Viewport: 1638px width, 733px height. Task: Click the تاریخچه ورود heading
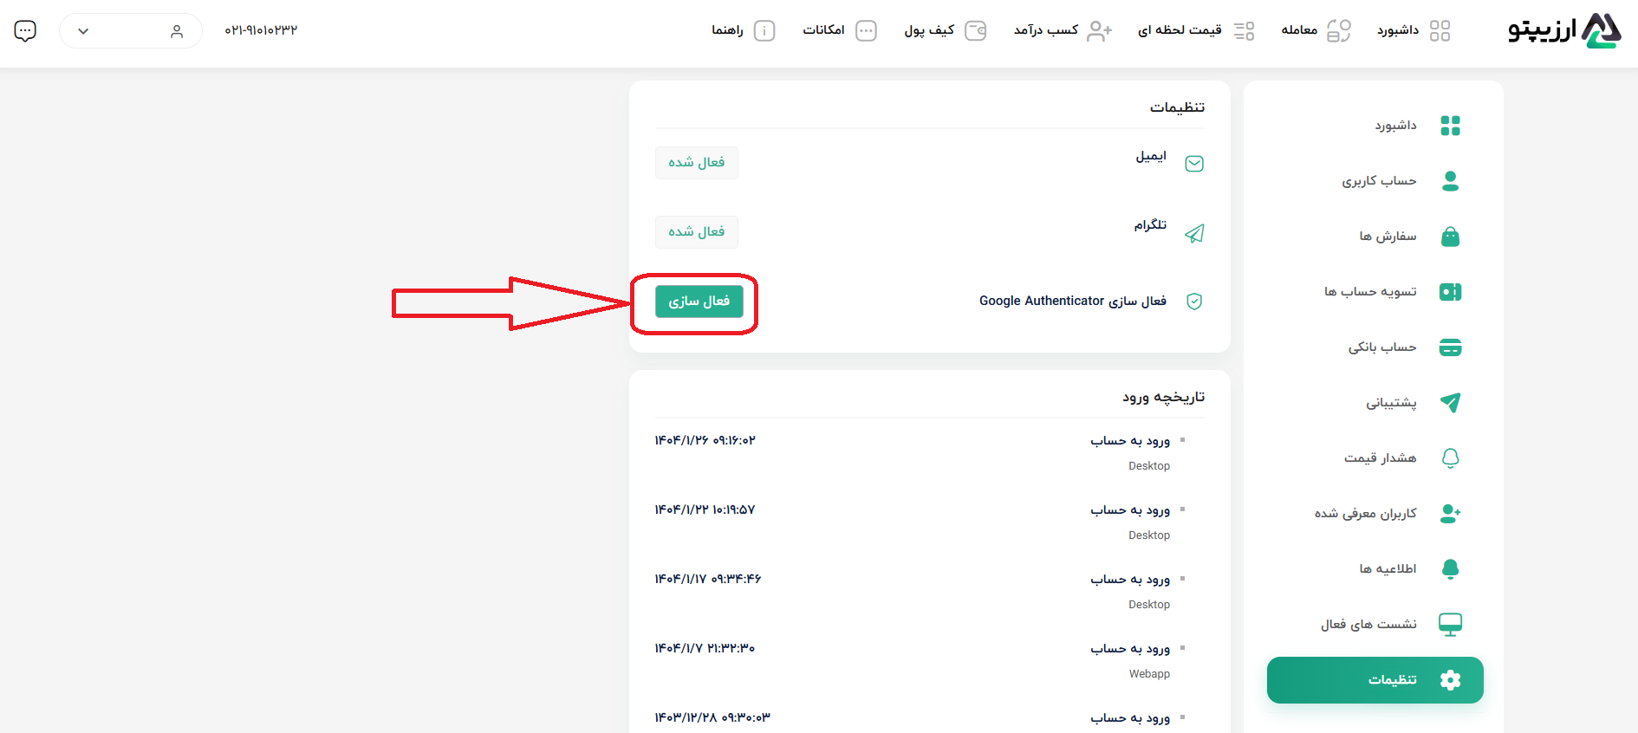(x=1163, y=397)
